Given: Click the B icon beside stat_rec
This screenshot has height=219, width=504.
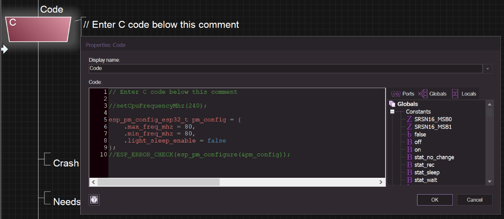Looking at the screenshot, I should 409,165.
